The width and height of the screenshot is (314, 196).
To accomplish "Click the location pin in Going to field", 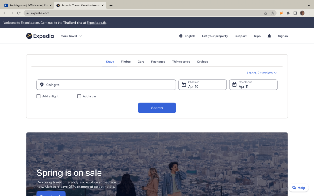I will pyautogui.click(x=42, y=85).
